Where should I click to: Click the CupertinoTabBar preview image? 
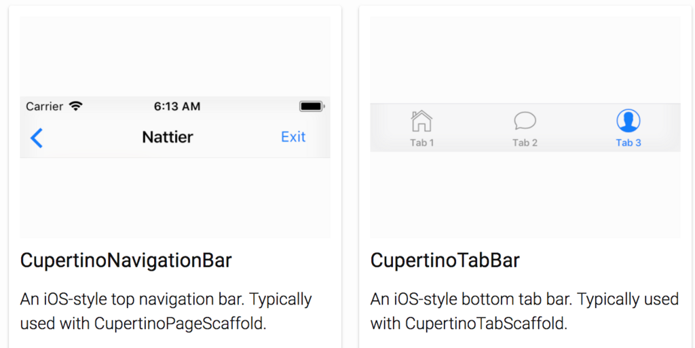point(525,128)
